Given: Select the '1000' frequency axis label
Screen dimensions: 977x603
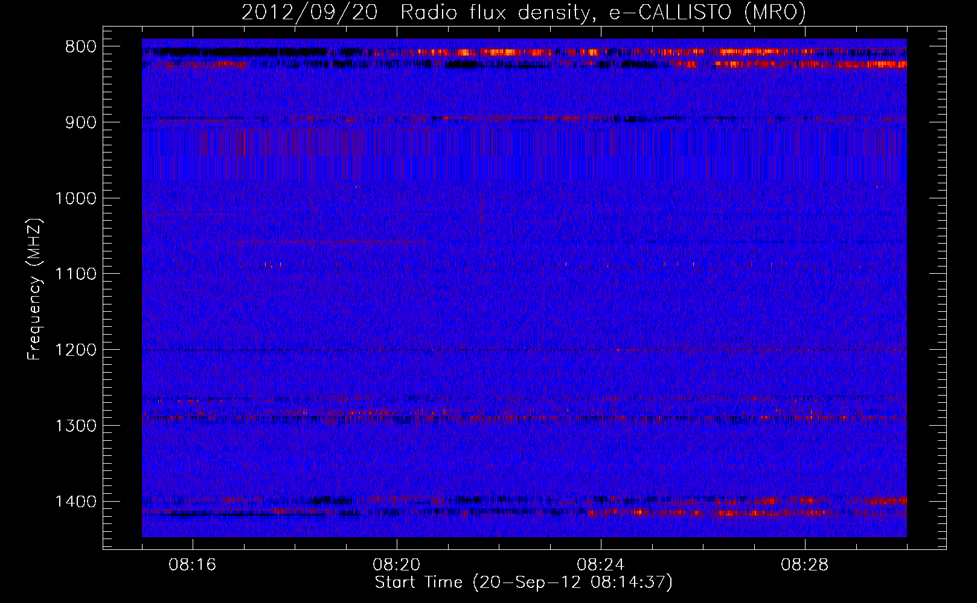Looking at the screenshot, I should coord(75,198).
